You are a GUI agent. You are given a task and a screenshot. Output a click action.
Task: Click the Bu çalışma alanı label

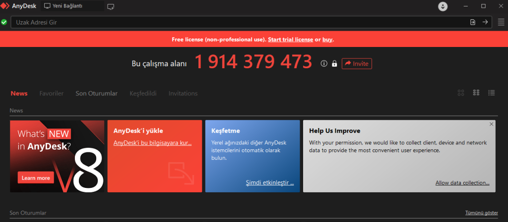coord(159,64)
